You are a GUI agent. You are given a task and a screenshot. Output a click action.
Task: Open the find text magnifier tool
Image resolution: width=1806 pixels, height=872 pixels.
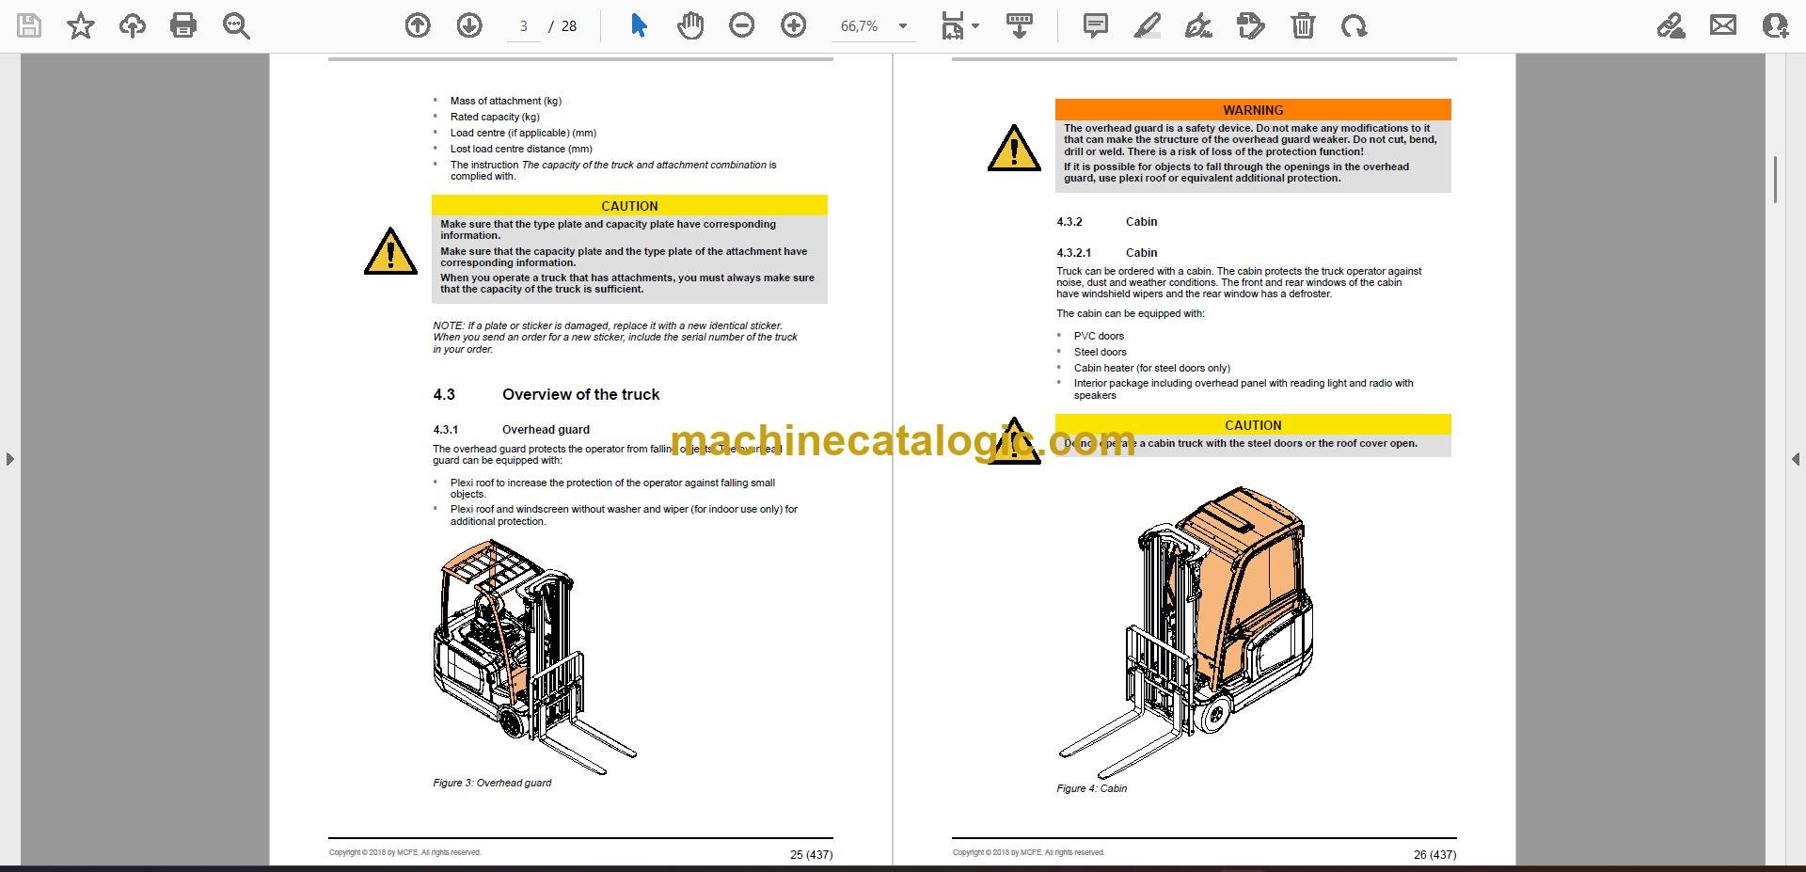[x=236, y=26]
